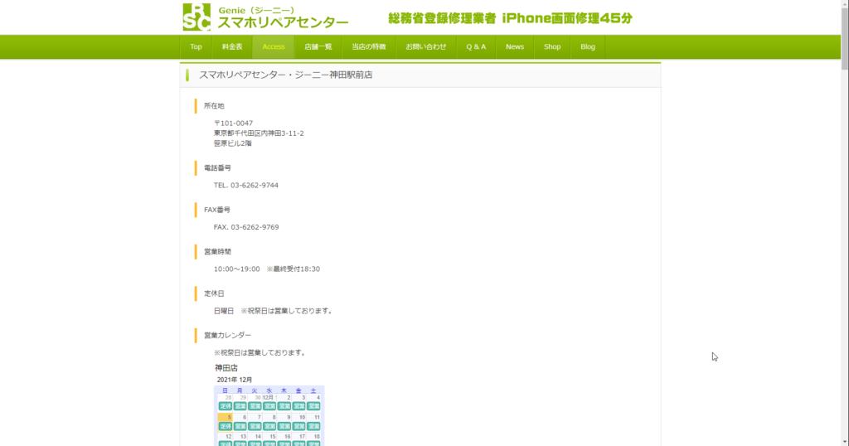Visit the Shop page
This screenshot has height=446, width=849.
click(552, 46)
